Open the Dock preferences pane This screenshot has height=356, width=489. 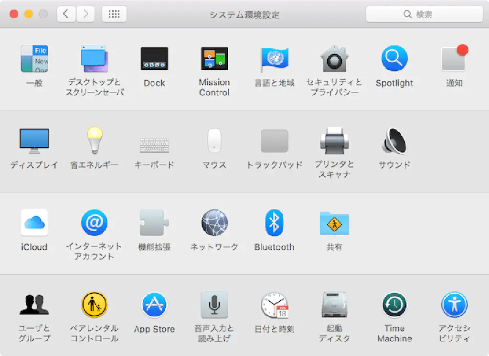pos(154,59)
